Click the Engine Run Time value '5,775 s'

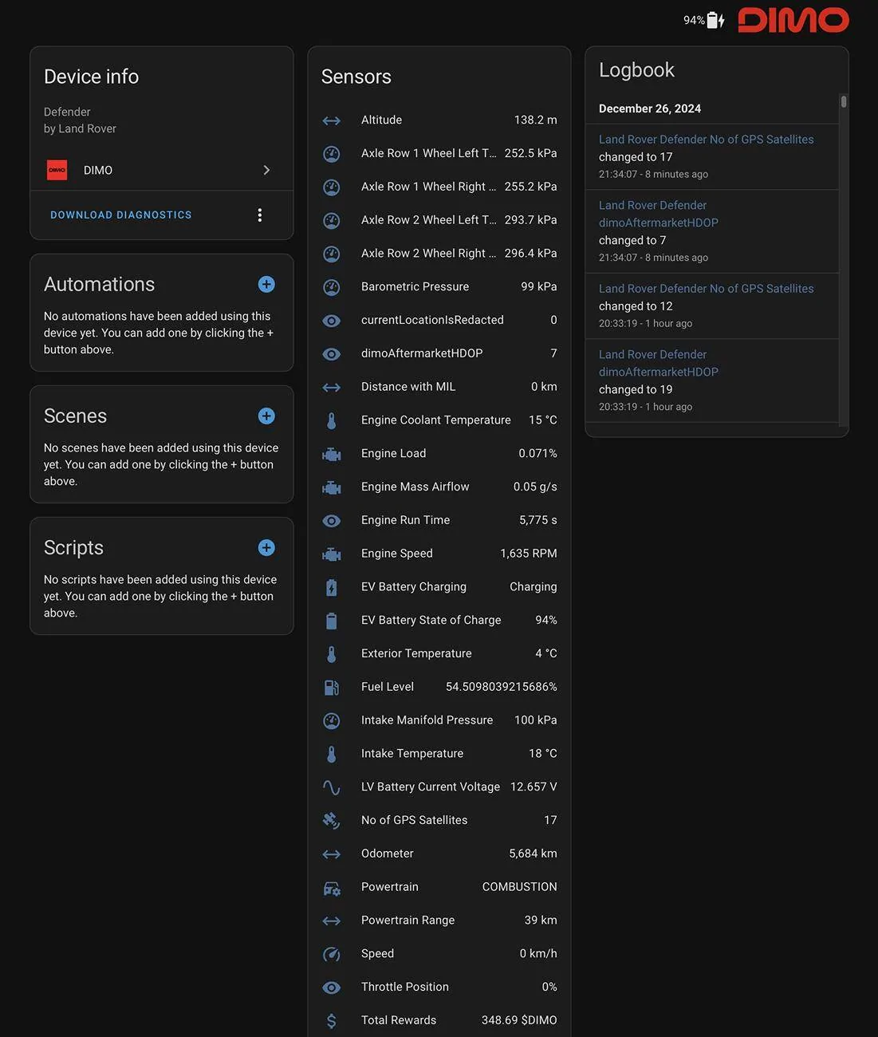click(x=538, y=520)
